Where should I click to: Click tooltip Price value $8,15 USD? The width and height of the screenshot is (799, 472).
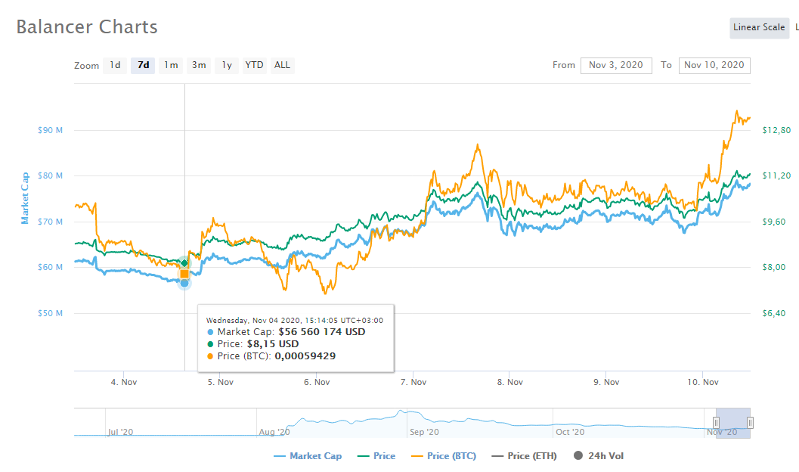273,344
